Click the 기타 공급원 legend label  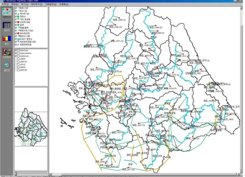coord(25,19)
